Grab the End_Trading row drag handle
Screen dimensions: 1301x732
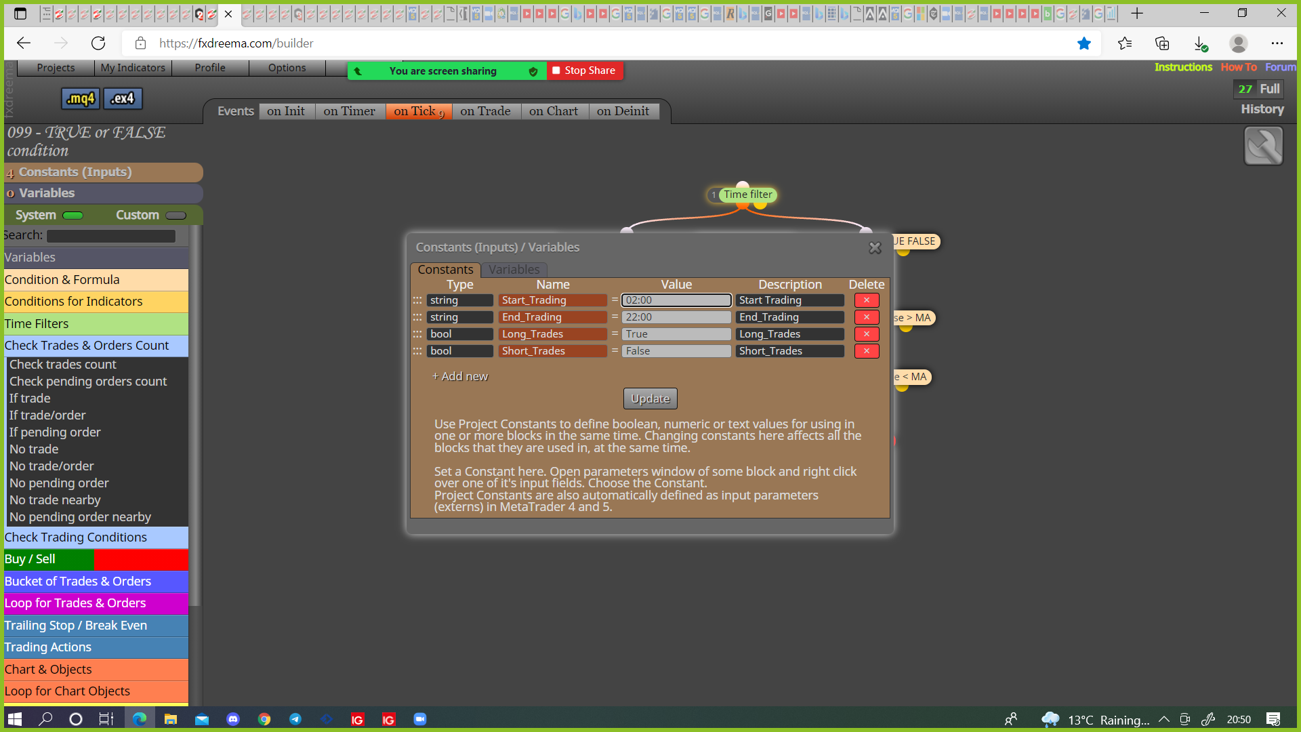417,317
